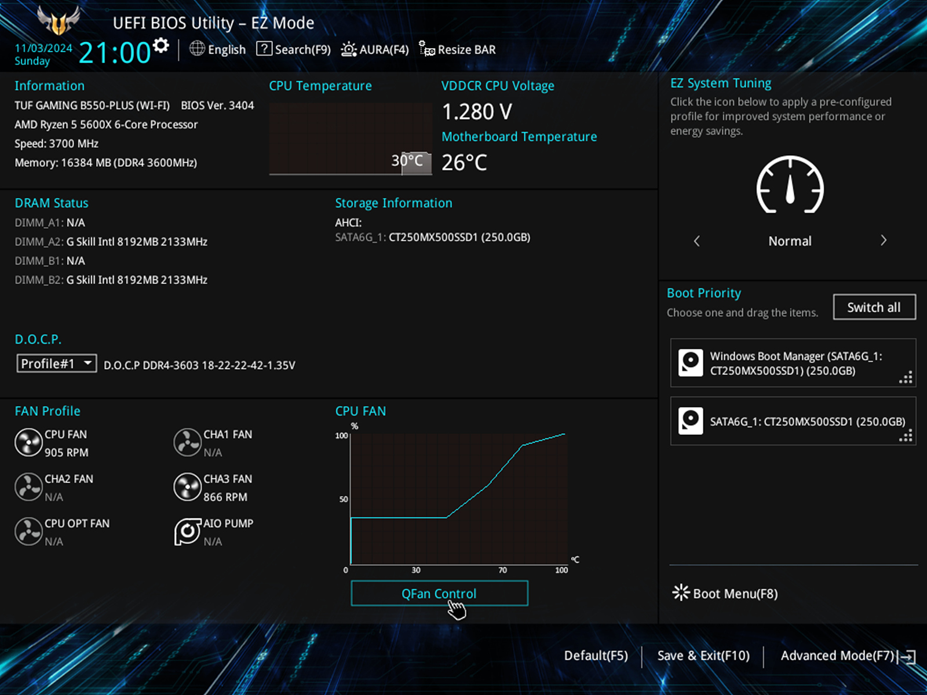Viewport: 927px width, 695px height.
Task: Click the 21:00 clock display
Action: coord(115,53)
